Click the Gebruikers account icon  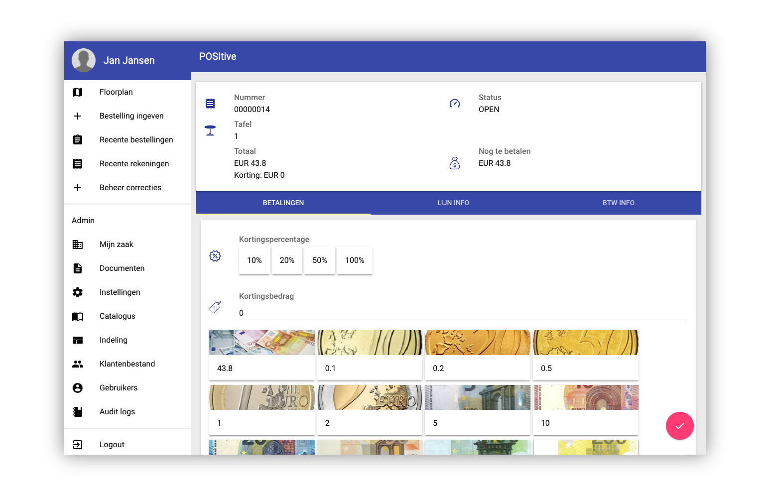(x=78, y=388)
